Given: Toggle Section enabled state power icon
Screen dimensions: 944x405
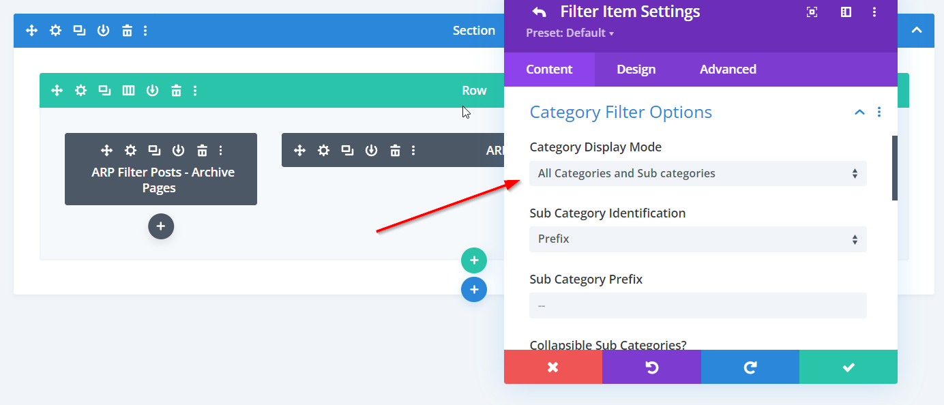Looking at the screenshot, I should [x=103, y=31].
